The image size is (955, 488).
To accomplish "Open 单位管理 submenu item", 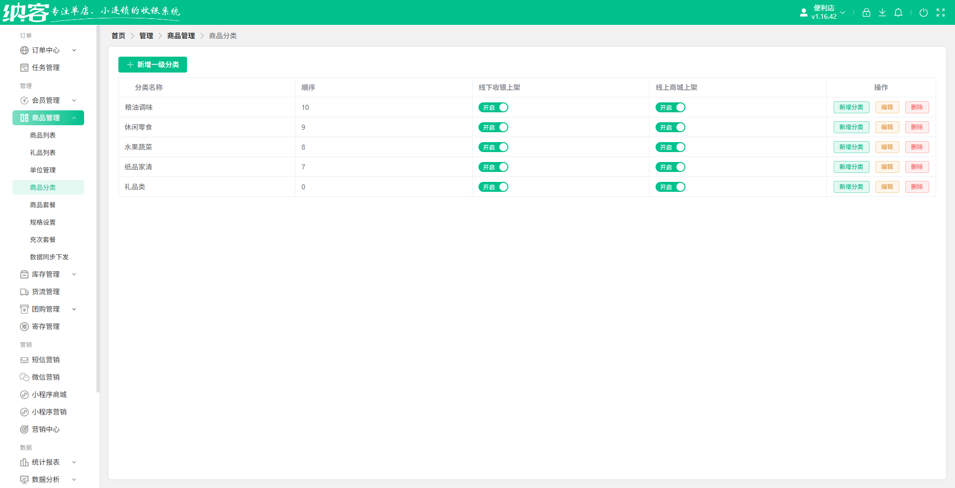I will [x=48, y=170].
